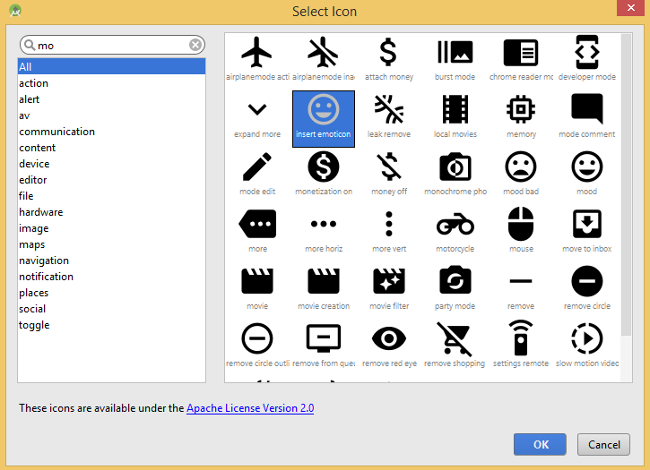Choose the remove circle outline icon

(x=257, y=338)
